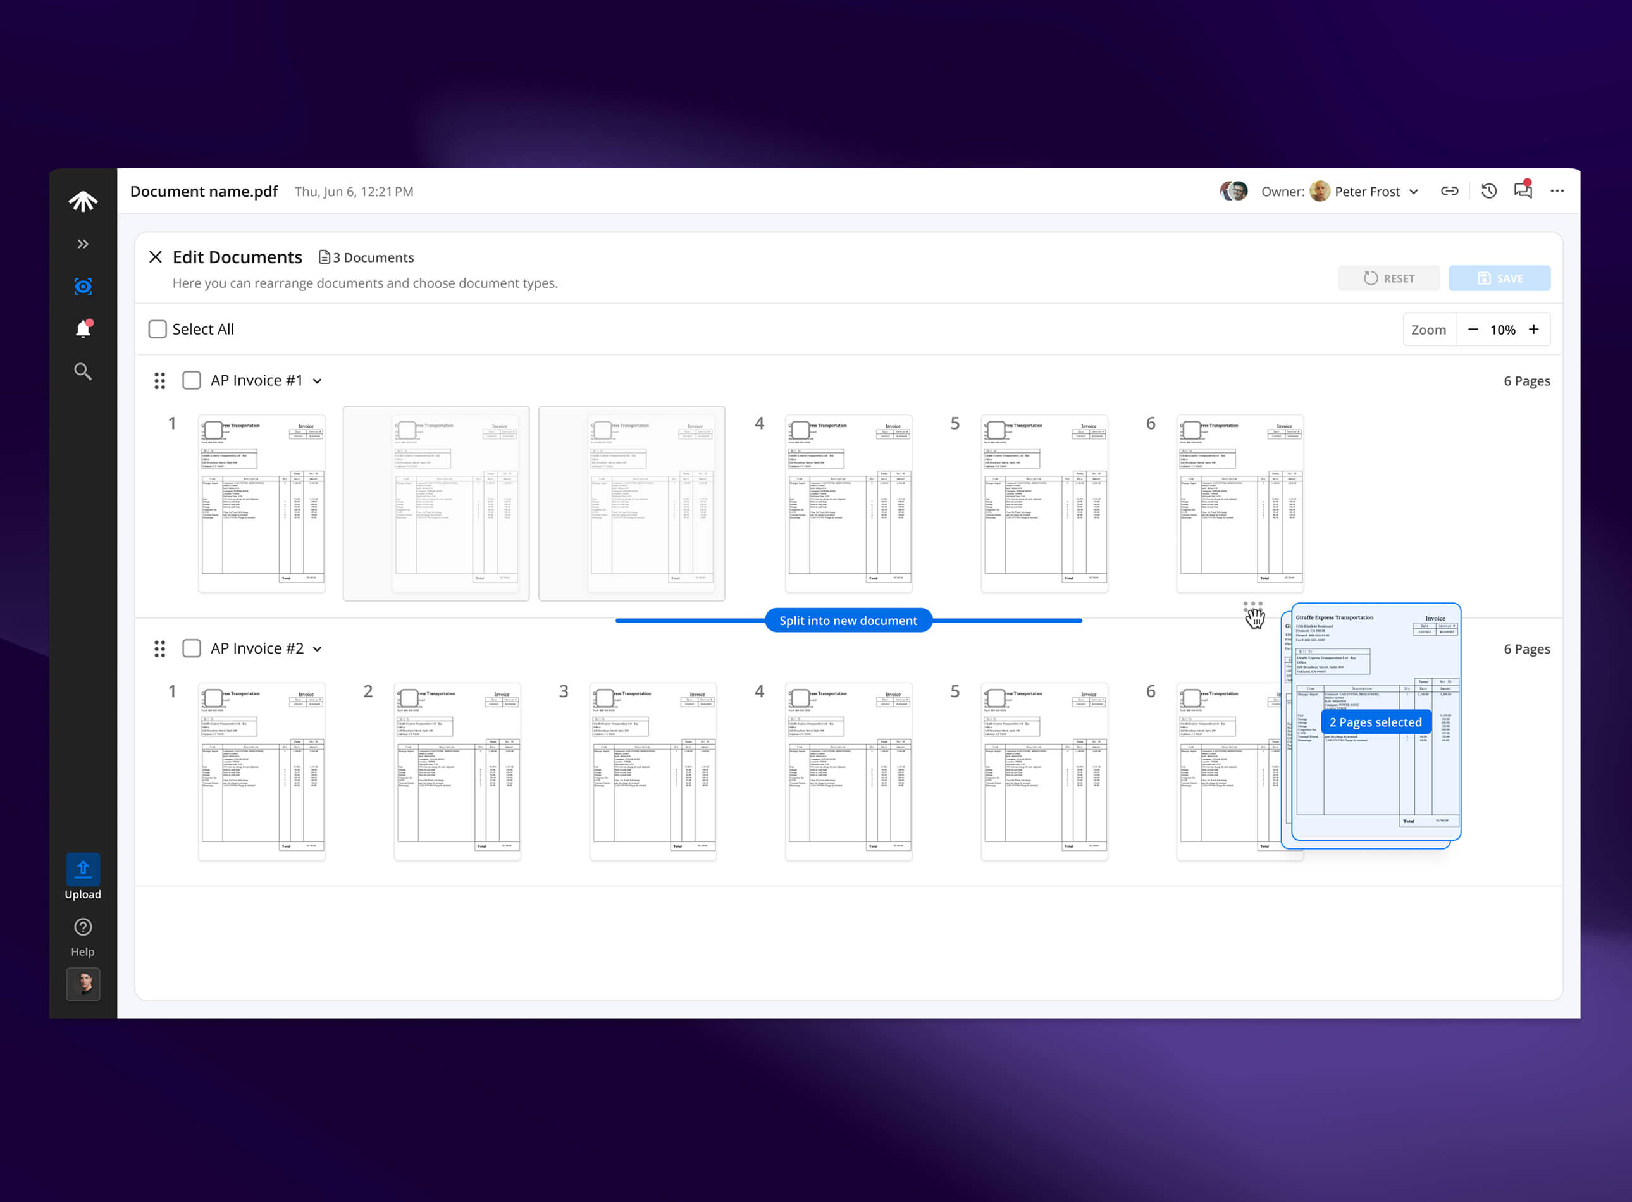Check the AP Invoice #2 checkbox
This screenshot has height=1202, width=1632.
click(x=192, y=648)
